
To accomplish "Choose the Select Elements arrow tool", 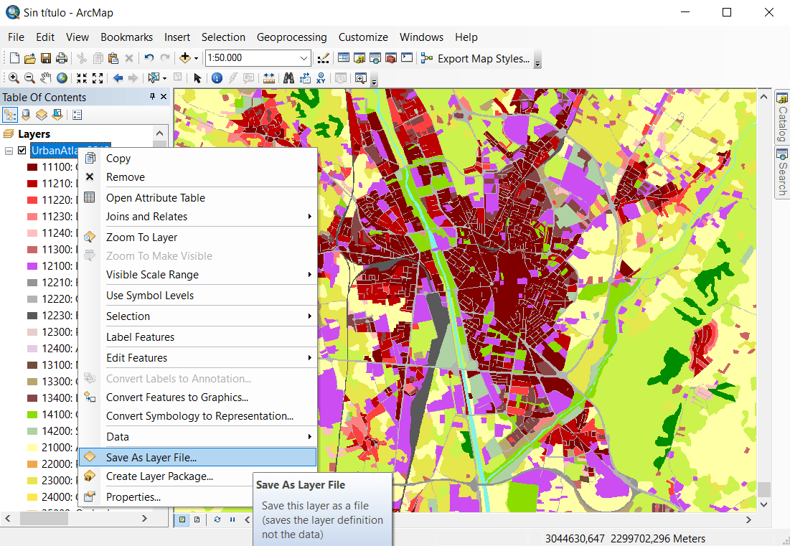I will tap(197, 78).
